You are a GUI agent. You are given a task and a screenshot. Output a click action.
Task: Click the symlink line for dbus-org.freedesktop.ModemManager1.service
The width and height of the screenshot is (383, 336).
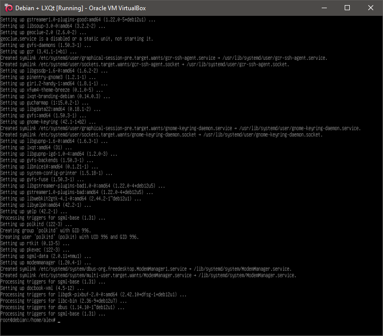pyautogui.click(x=146, y=269)
